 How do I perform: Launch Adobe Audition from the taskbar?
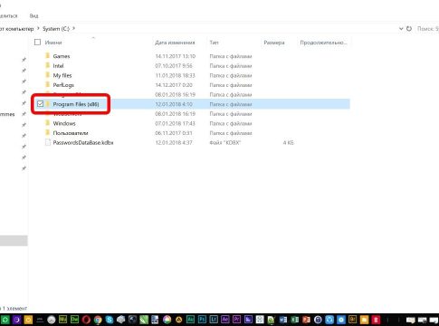(191, 320)
